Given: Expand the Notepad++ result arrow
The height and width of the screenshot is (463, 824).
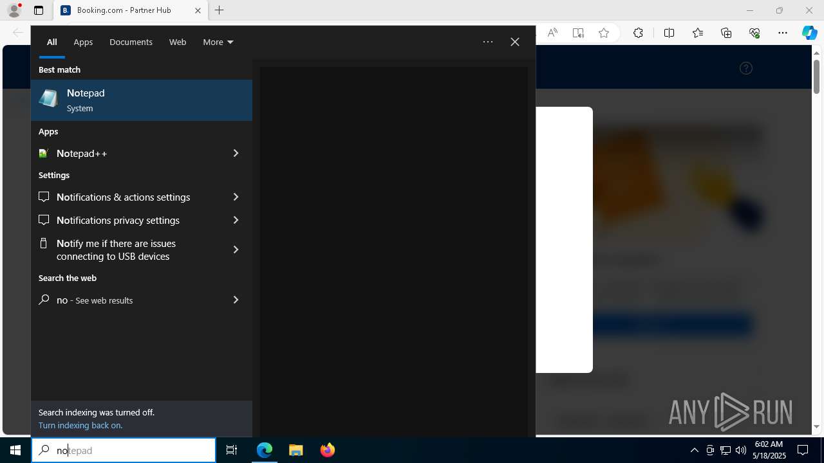Looking at the screenshot, I should (236, 153).
